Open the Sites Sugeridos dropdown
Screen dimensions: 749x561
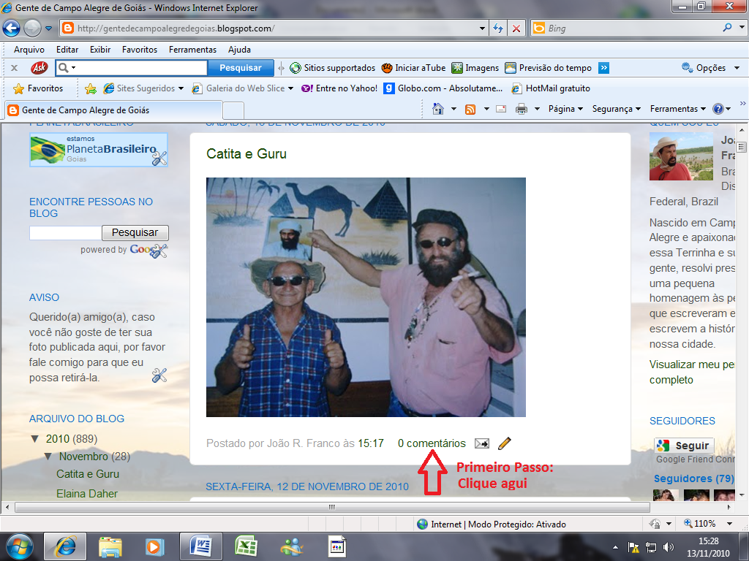[144, 88]
